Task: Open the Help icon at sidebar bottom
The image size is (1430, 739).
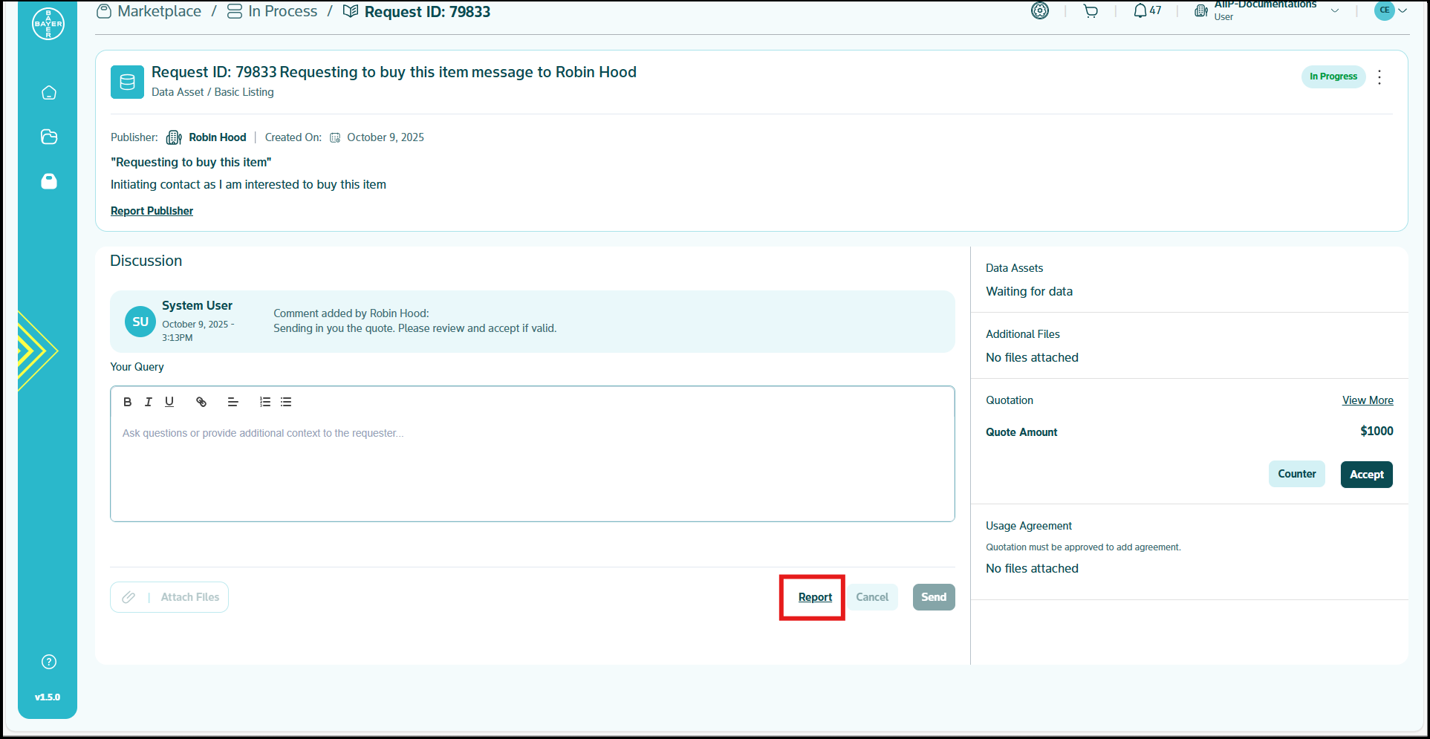Action: tap(48, 661)
